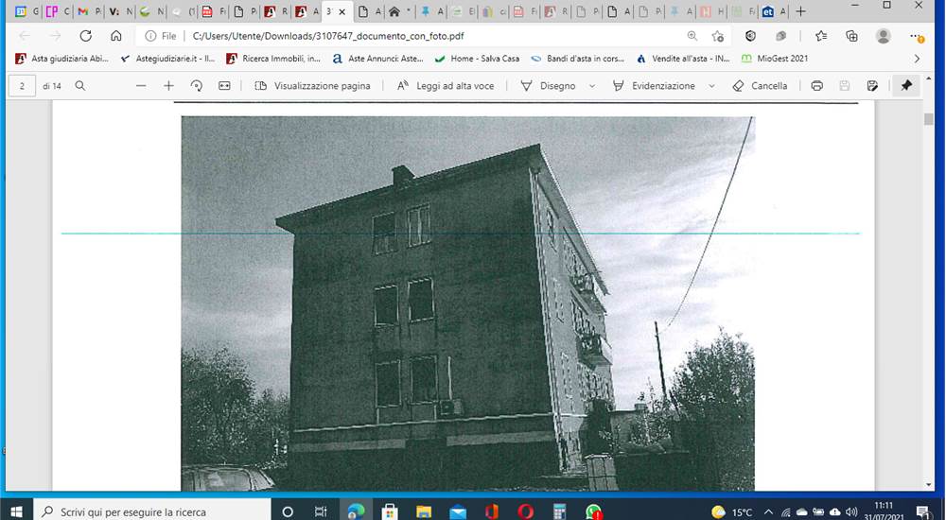946x520 pixels.
Task: Zoom in the PDF with plus
Action: (168, 86)
